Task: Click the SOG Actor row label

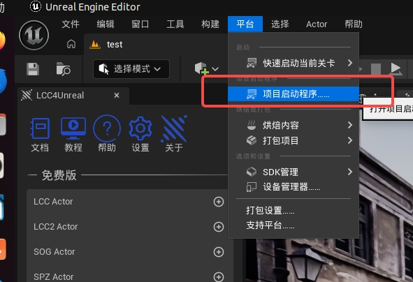Action: [x=55, y=252]
